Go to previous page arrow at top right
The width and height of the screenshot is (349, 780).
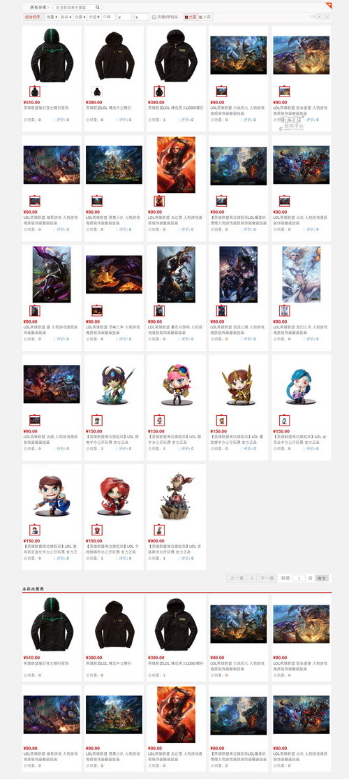point(319,17)
